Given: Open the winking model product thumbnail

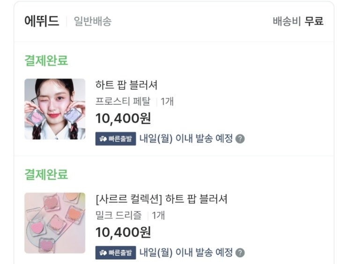Looking at the screenshot, I should [x=55, y=109].
